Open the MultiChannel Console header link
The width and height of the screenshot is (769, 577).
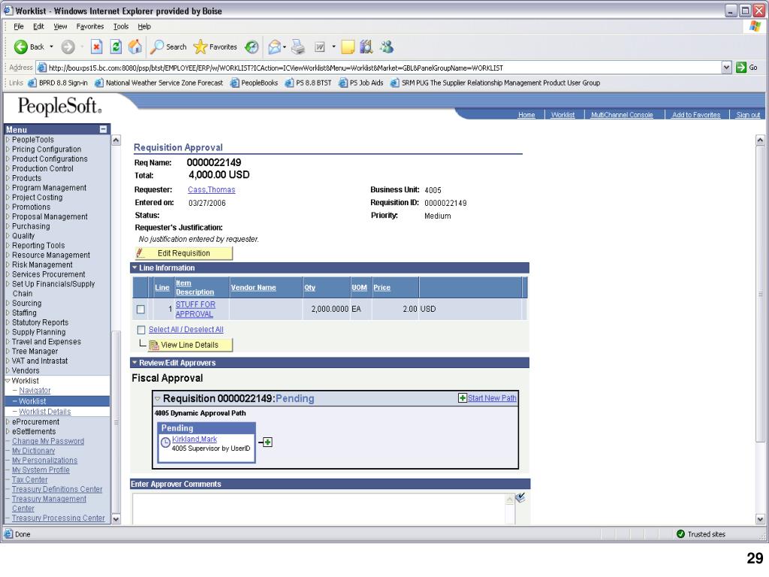coord(621,115)
